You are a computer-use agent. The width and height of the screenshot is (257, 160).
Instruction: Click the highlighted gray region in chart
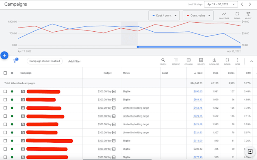point(129,33)
